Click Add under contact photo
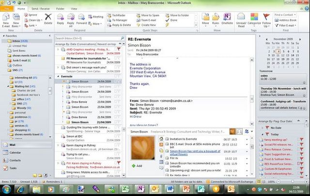The image size is (310, 196). [137, 166]
